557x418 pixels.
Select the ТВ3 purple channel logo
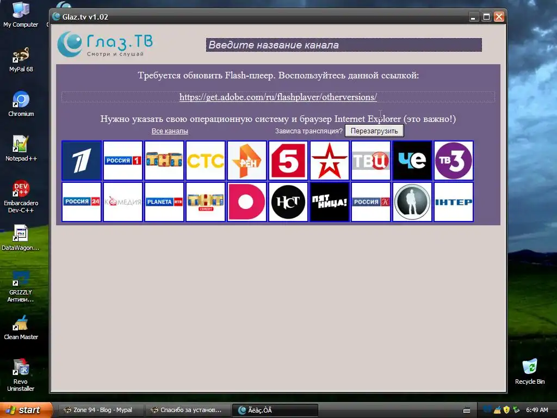point(454,161)
